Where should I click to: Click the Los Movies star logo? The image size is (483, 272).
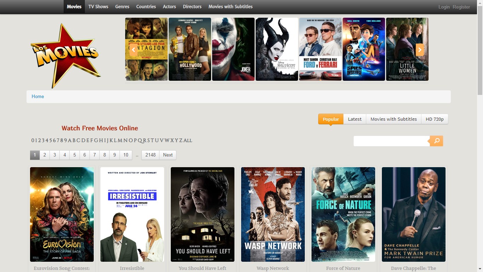(x=66, y=55)
